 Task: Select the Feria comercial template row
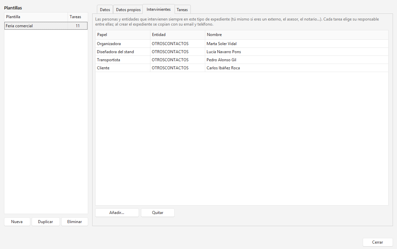(46, 26)
